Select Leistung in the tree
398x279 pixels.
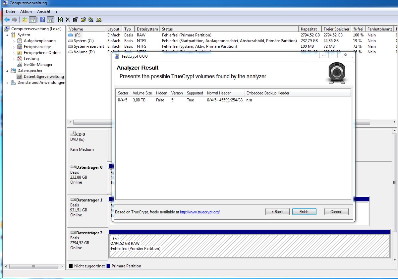click(x=31, y=59)
